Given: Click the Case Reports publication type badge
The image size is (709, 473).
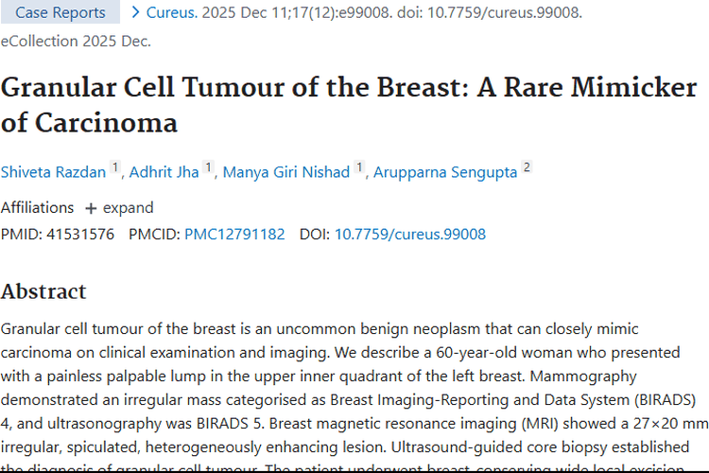Looking at the screenshot, I should click(61, 13).
